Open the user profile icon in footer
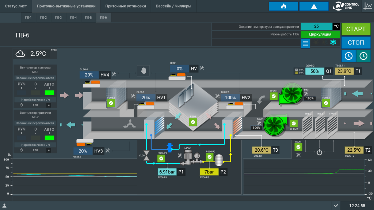 tap(4, 206)
